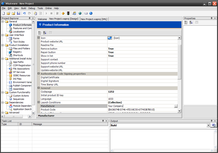Click the Type column header in Task List
Screen dimensions: 218x153
[9, 124]
